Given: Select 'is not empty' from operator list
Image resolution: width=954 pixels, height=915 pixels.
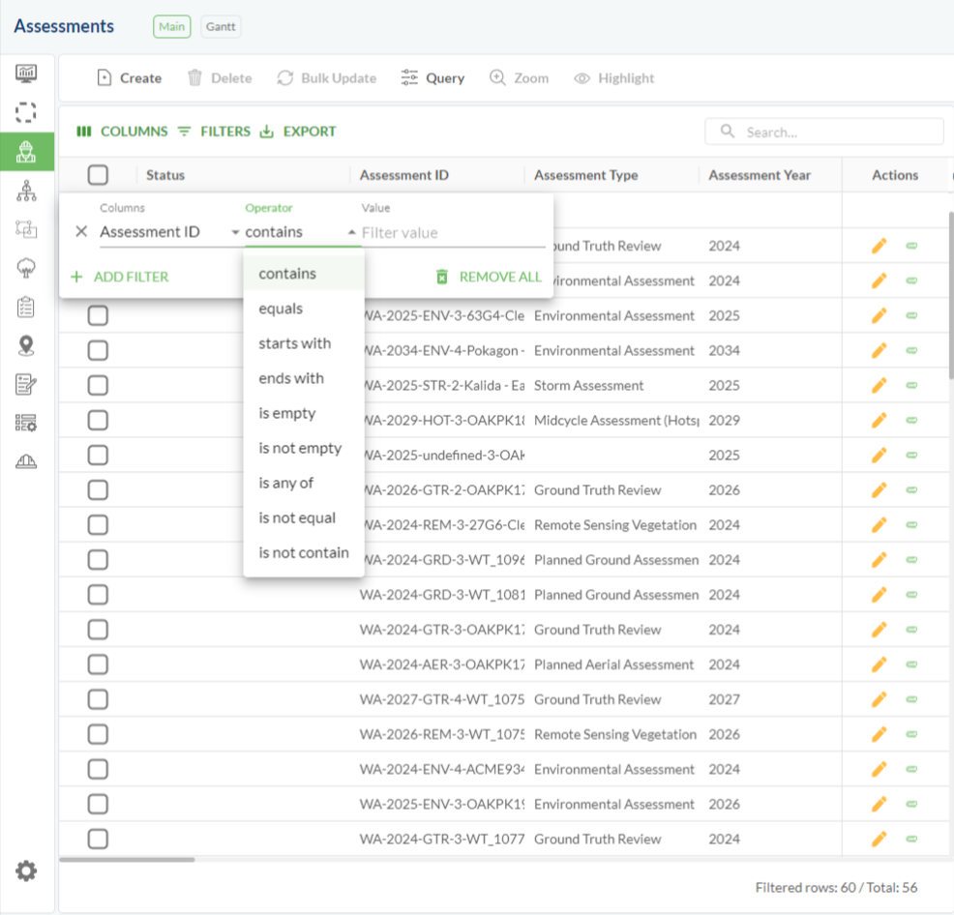Looking at the screenshot, I should (x=300, y=448).
